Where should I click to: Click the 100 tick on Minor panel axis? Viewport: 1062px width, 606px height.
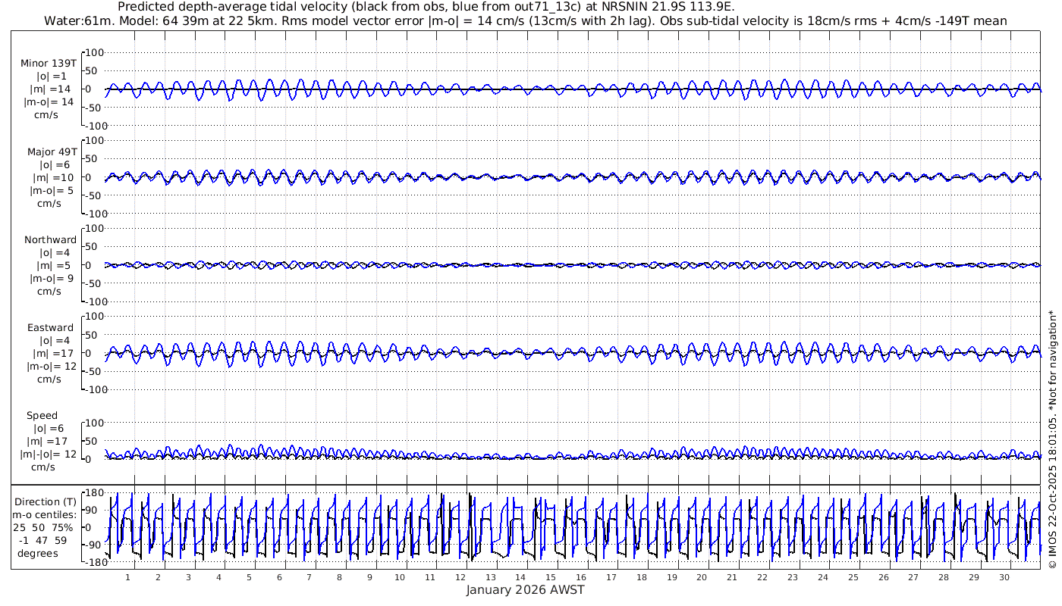click(x=93, y=52)
